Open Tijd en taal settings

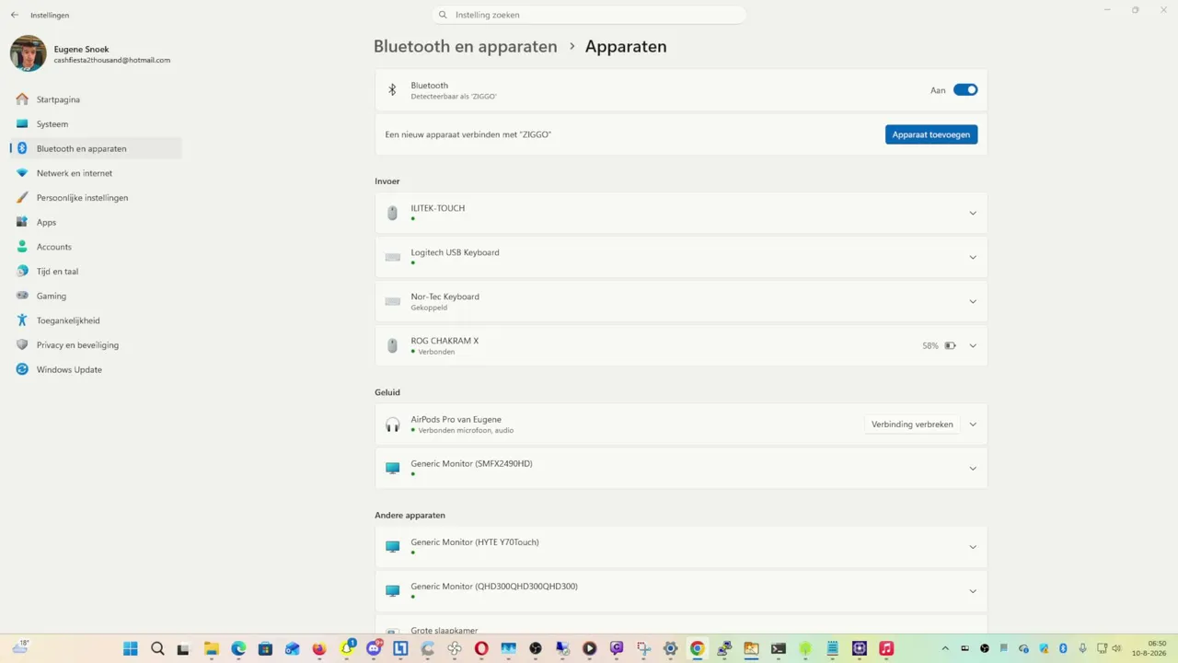[96, 272]
